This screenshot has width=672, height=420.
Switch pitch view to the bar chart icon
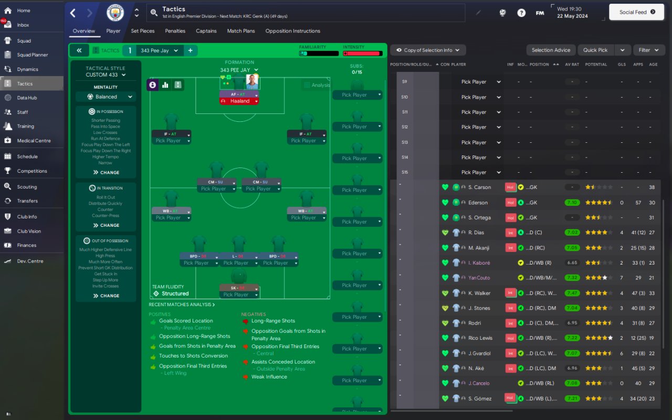[x=165, y=85]
